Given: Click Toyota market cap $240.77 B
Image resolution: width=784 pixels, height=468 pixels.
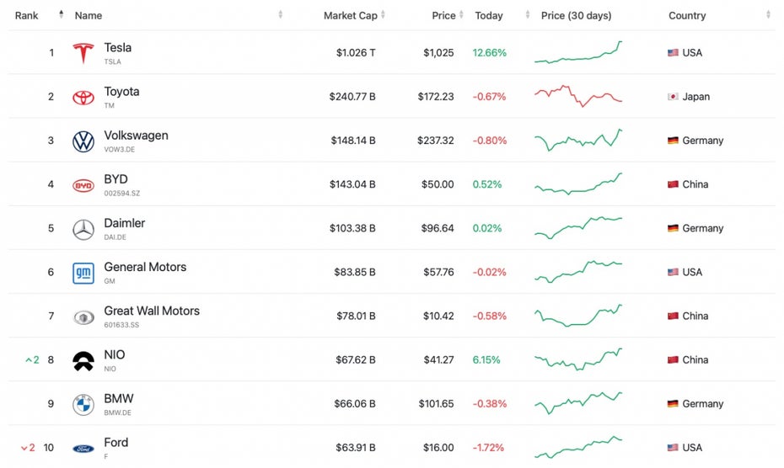Looking at the screenshot, I should 352,97.
